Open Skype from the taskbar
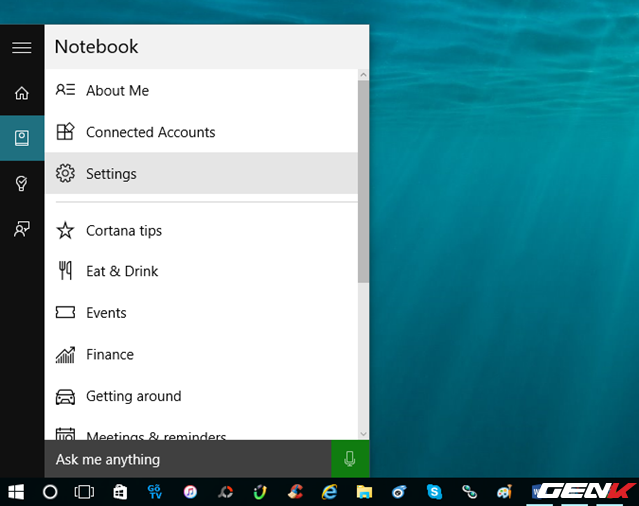The height and width of the screenshot is (506, 639). 435,492
